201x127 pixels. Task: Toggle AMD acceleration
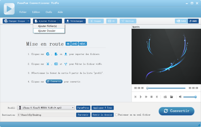tap(193, 21)
